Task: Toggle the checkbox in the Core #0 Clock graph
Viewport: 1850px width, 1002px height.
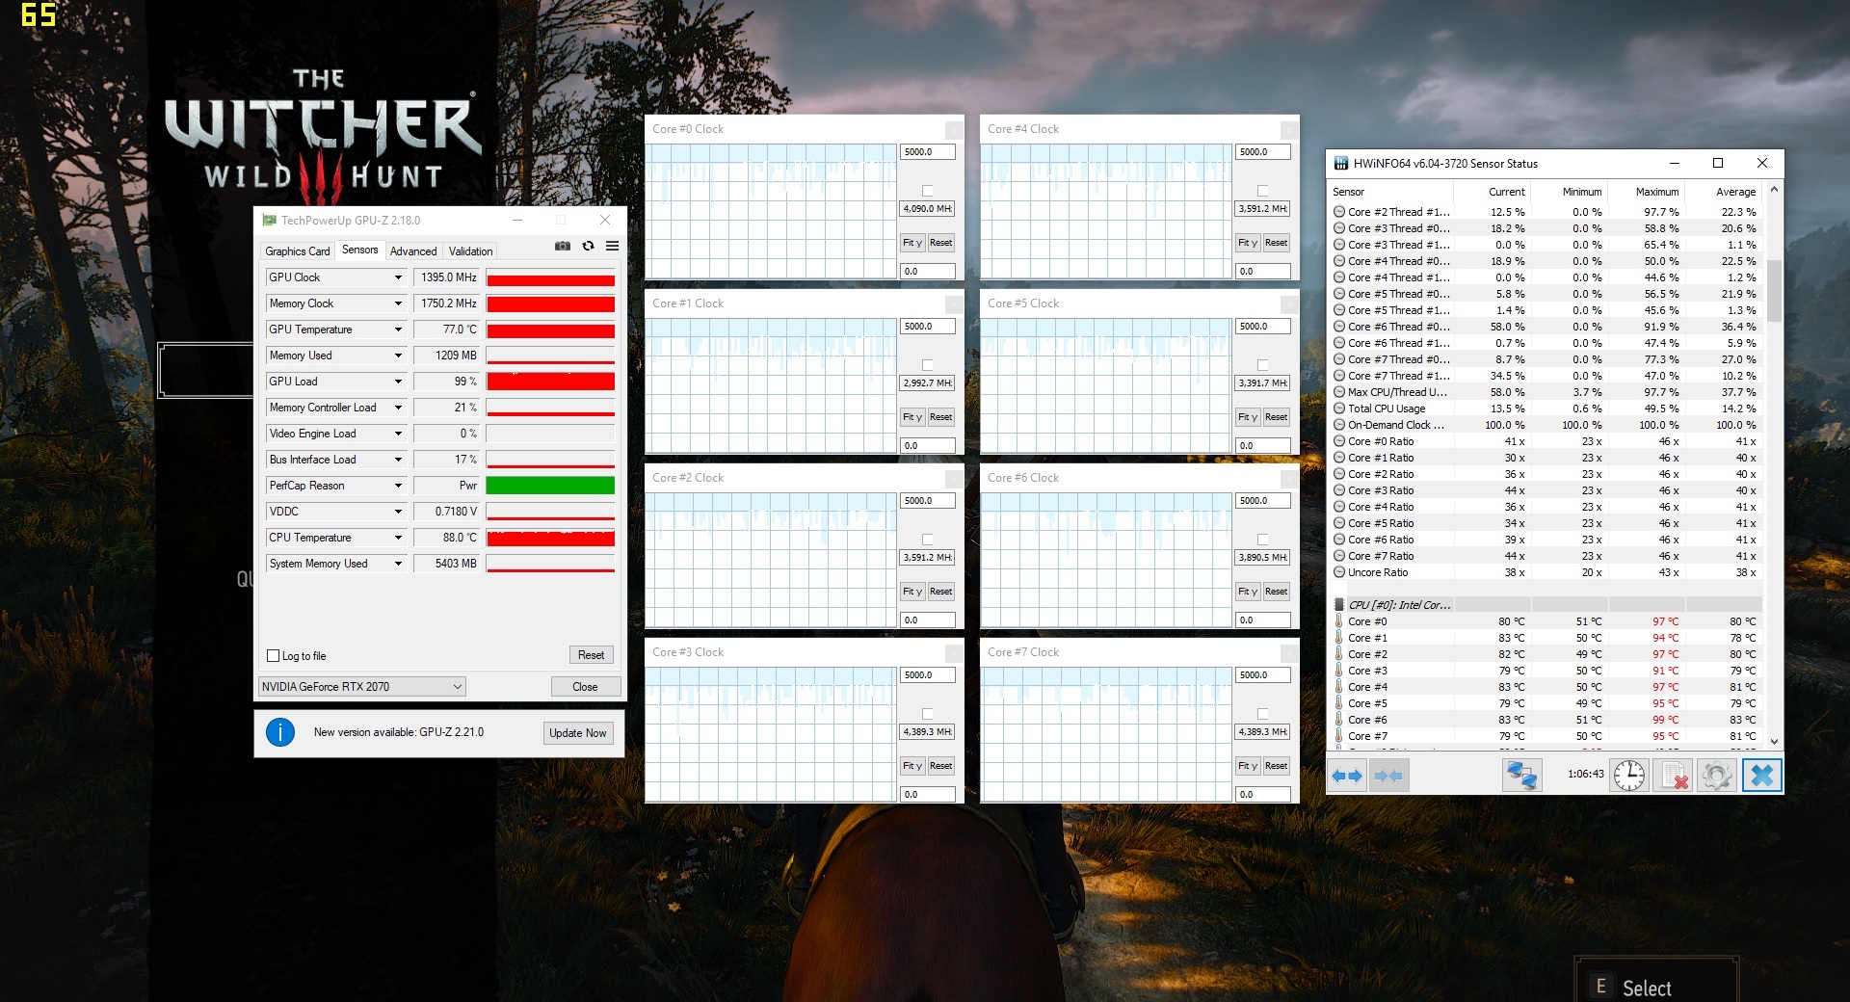Action: coord(927,191)
